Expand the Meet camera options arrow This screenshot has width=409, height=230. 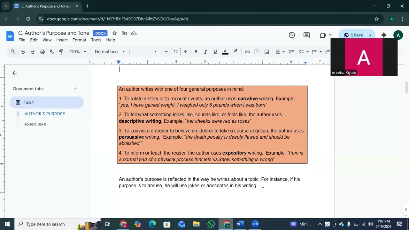(330, 35)
